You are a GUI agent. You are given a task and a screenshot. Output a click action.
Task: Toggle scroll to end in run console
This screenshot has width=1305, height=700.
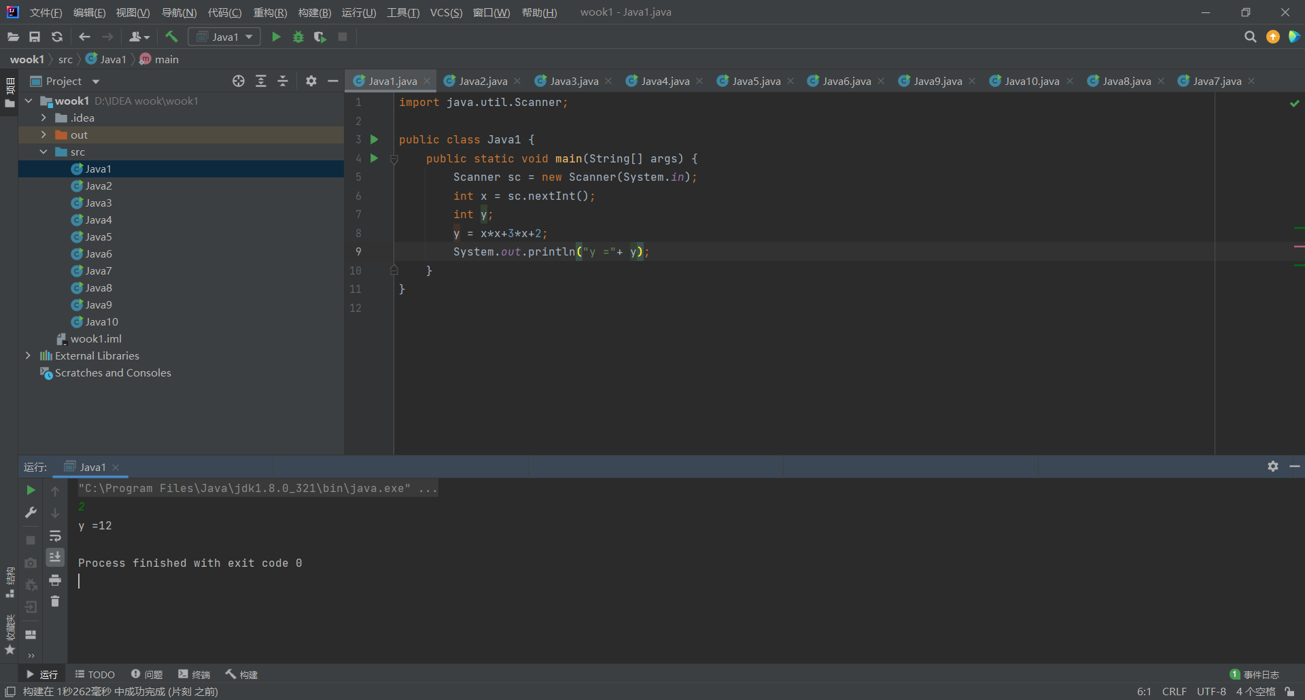pos(55,557)
